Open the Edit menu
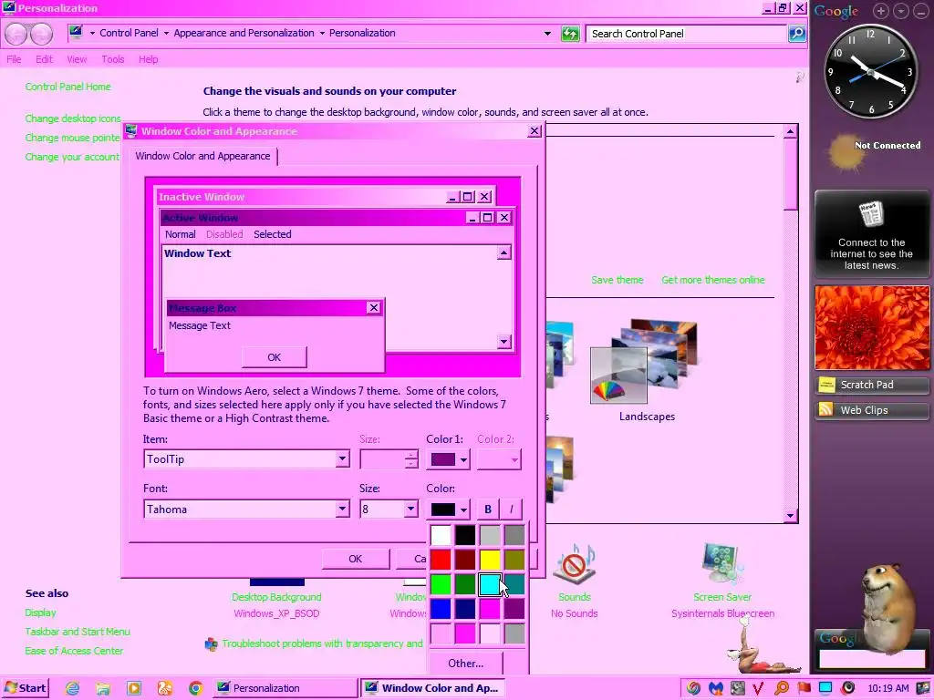 point(44,59)
